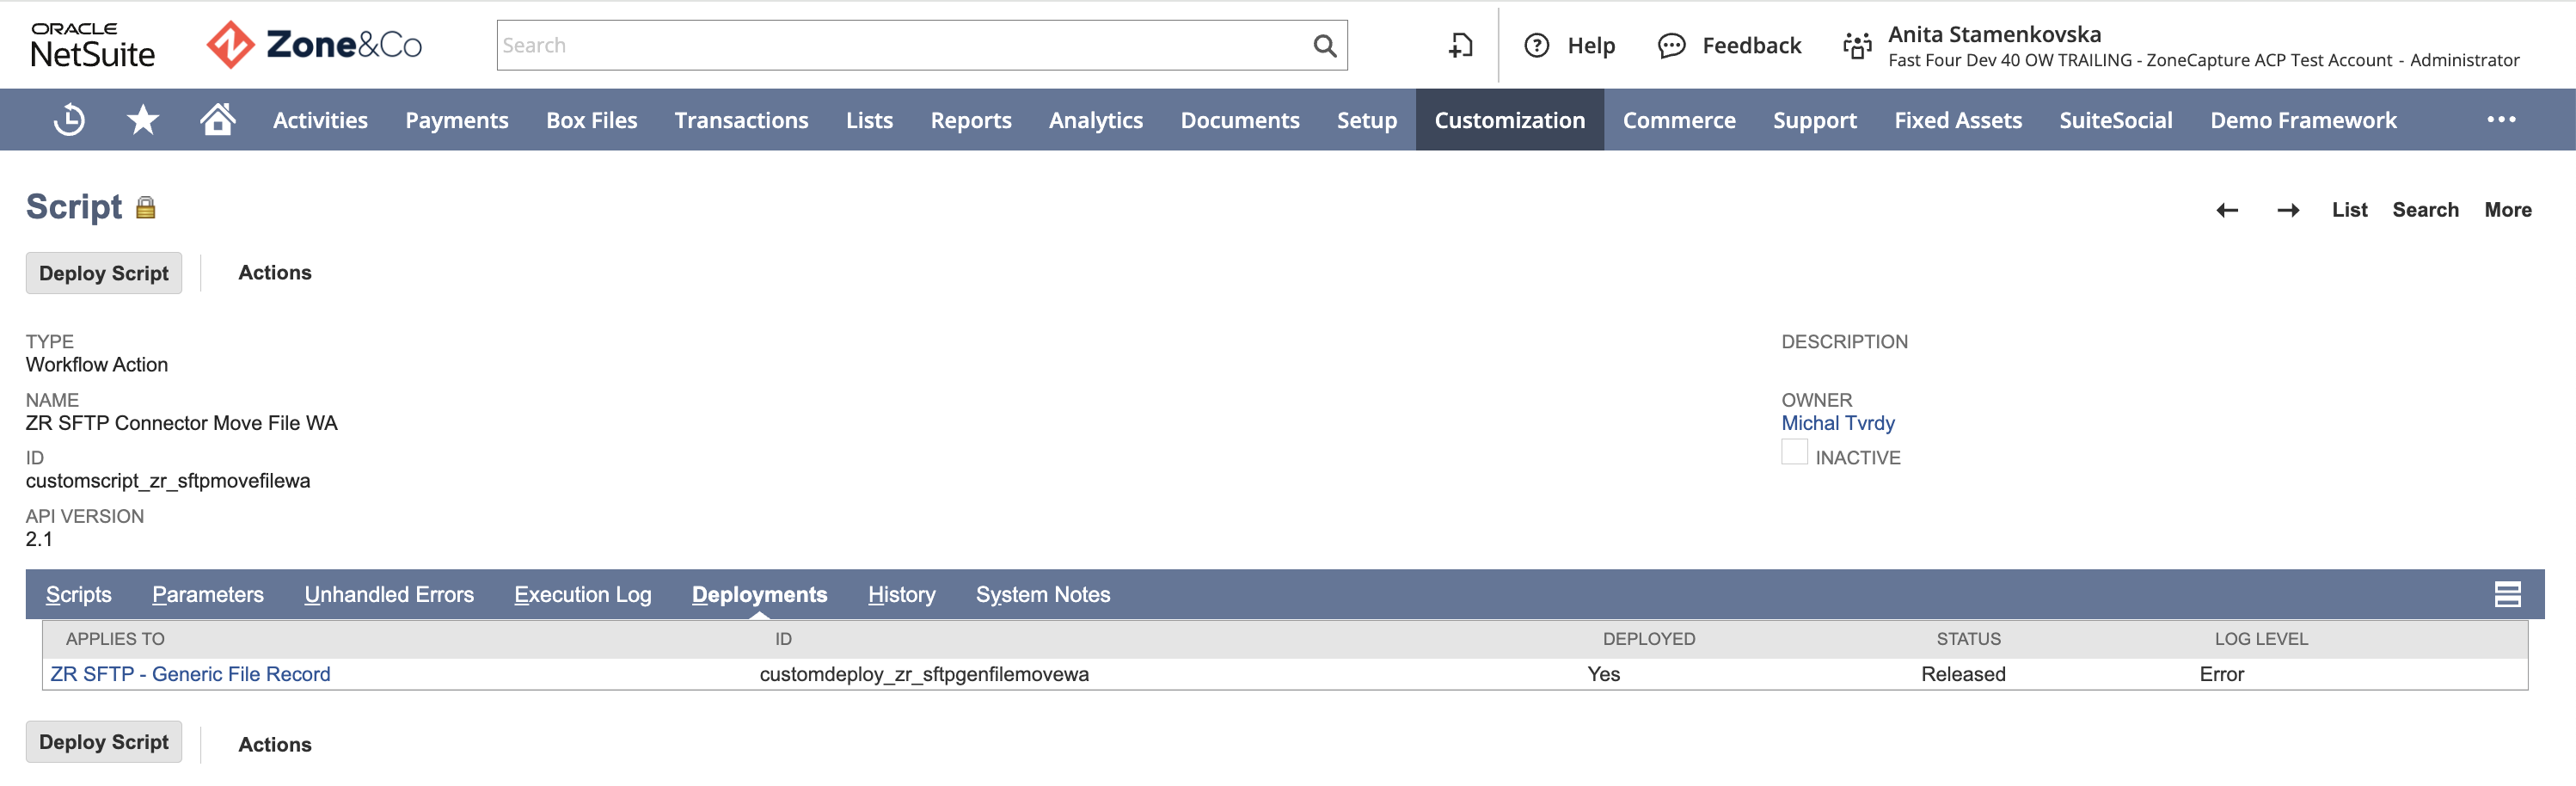This screenshot has width=2576, height=786.
Task: Open the SuiteSocial menu
Action: click(2116, 120)
